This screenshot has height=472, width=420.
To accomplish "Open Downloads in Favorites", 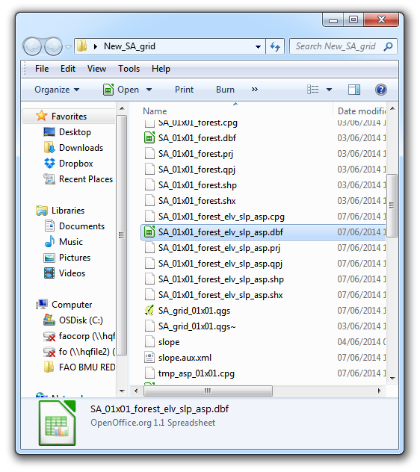I will [81, 148].
